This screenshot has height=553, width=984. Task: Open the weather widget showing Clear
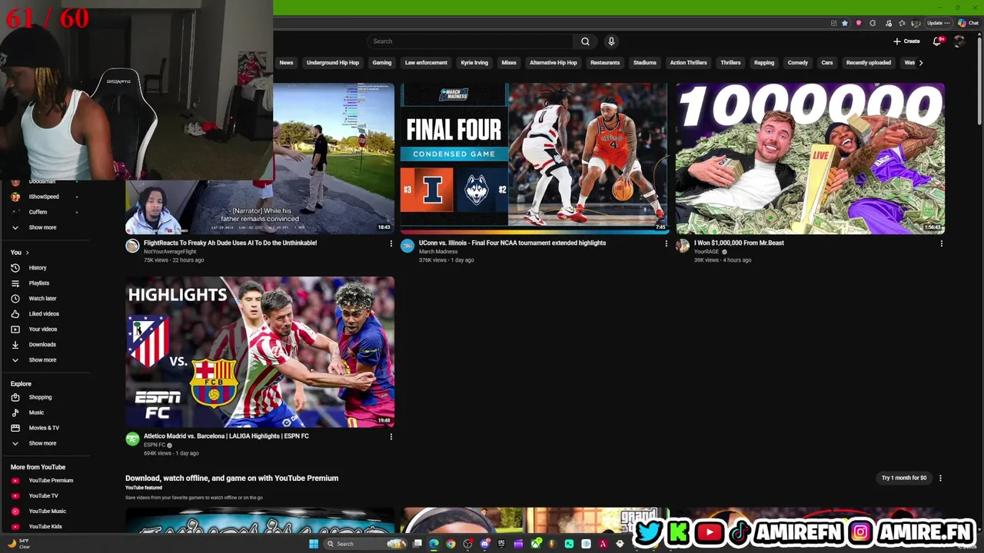(x=18, y=544)
